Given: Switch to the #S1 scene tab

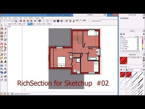Looking at the screenshot, I should (34, 24).
